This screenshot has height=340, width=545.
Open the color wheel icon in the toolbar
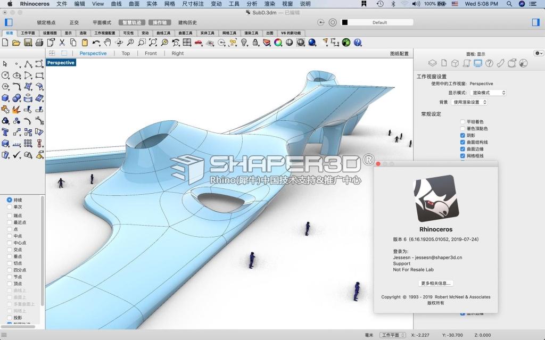[278, 43]
